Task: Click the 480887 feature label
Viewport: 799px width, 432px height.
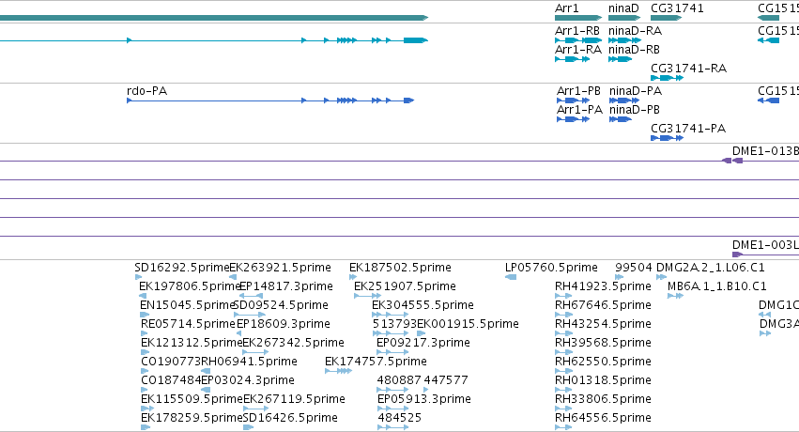Action: [x=400, y=380]
